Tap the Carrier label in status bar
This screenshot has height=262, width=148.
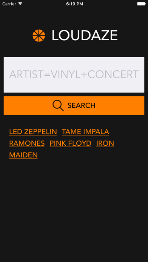point(9,4)
